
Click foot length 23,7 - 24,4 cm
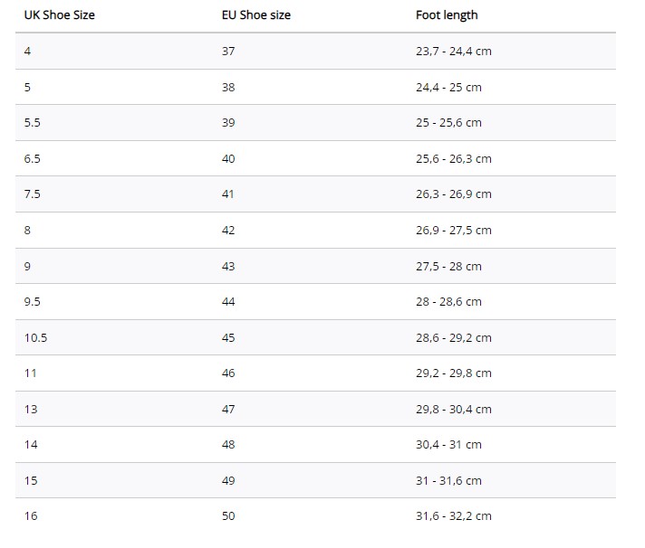[453, 52]
